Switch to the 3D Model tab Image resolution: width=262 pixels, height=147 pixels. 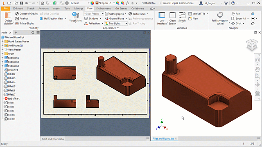[x=18, y=9]
